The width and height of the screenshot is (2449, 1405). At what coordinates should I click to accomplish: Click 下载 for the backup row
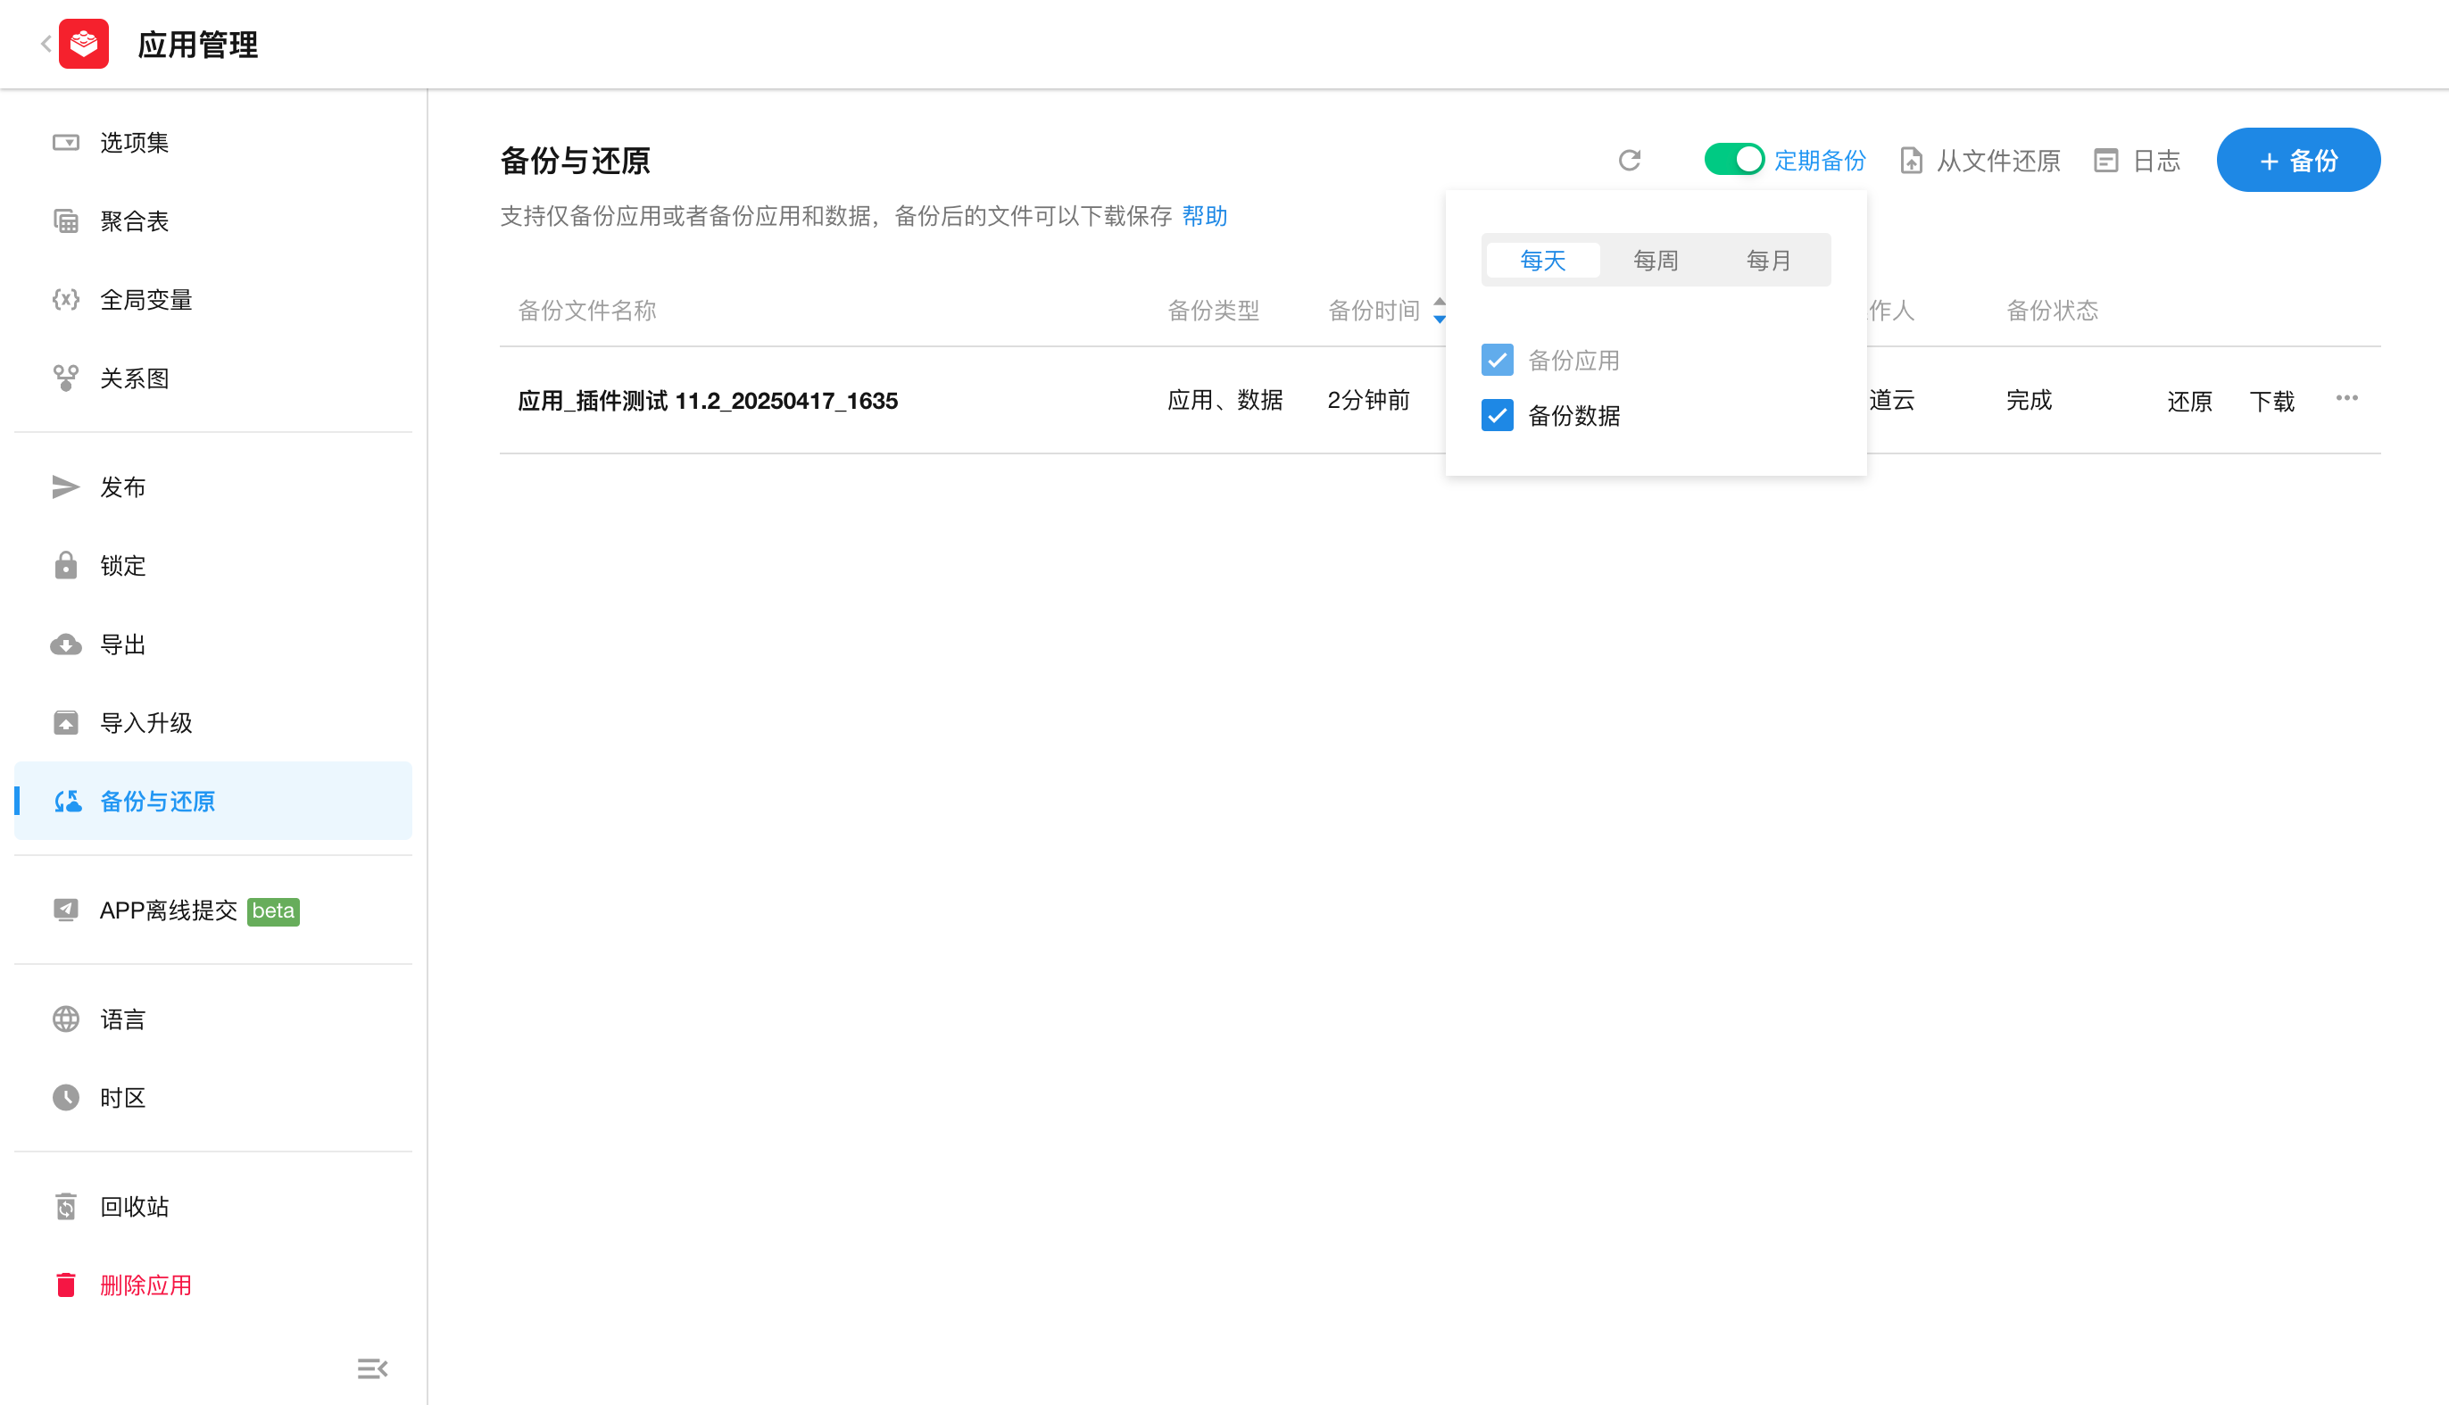(2271, 402)
